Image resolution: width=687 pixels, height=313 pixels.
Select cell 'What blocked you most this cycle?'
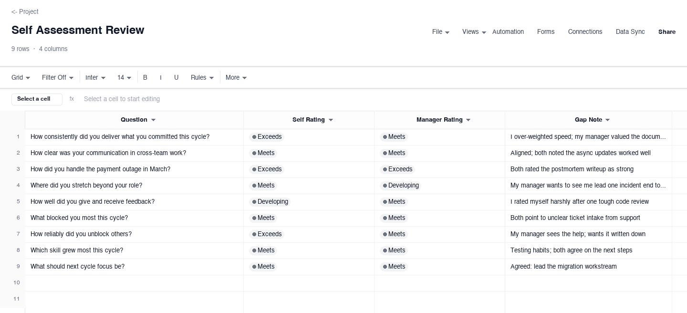click(x=134, y=218)
